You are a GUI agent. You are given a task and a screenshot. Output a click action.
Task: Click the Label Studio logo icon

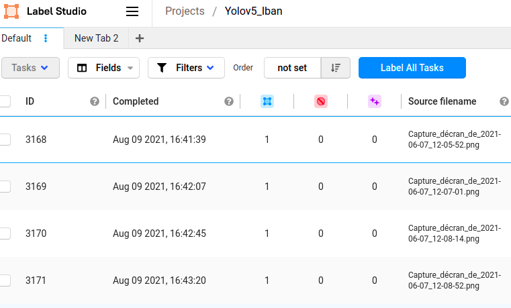click(x=11, y=11)
